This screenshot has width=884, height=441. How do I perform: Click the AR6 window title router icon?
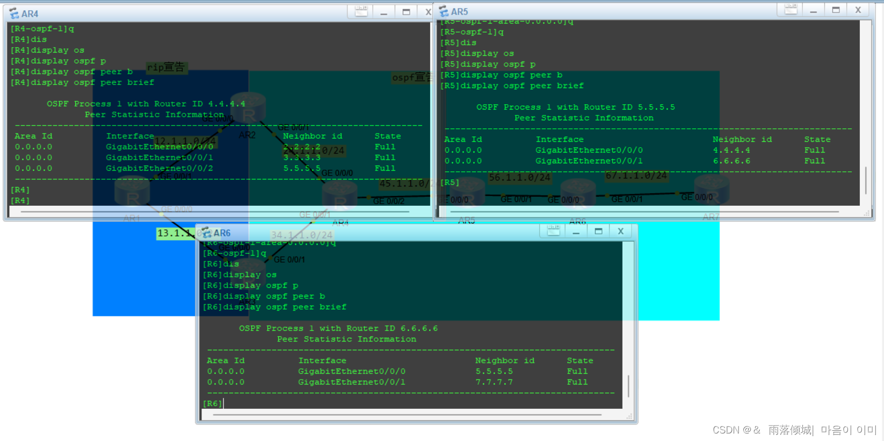coord(207,233)
